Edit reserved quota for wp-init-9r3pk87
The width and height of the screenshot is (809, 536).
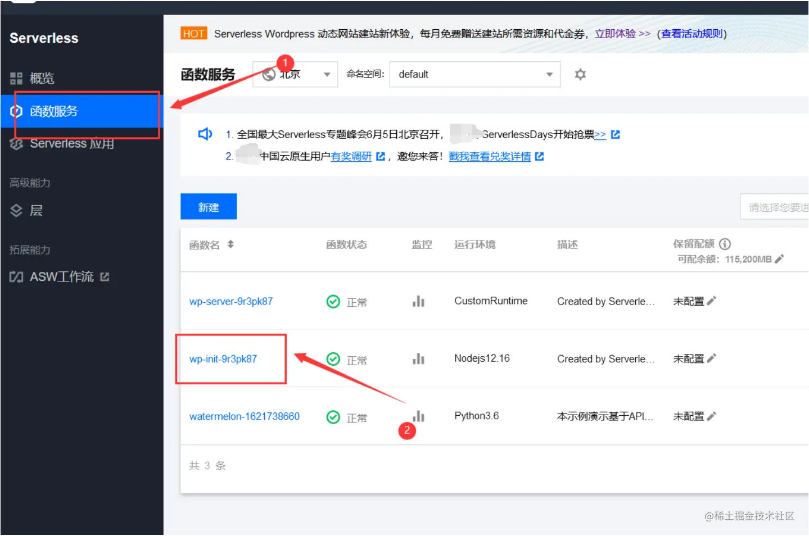pos(711,358)
